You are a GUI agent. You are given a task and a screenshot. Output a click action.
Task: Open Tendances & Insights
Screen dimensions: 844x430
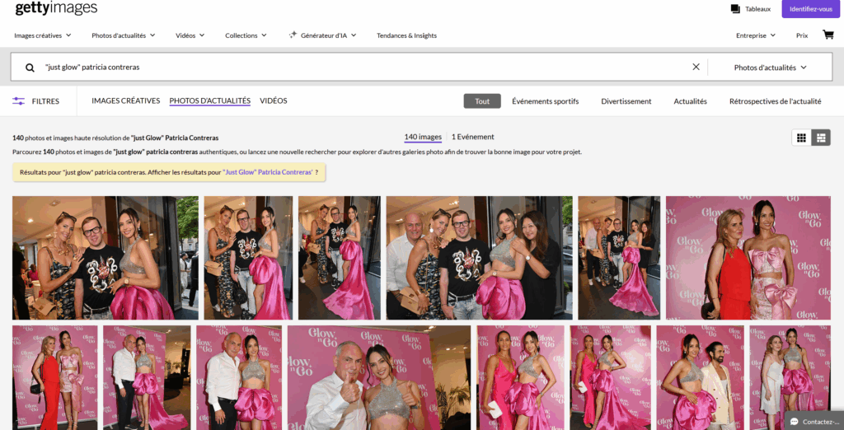[406, 35]
